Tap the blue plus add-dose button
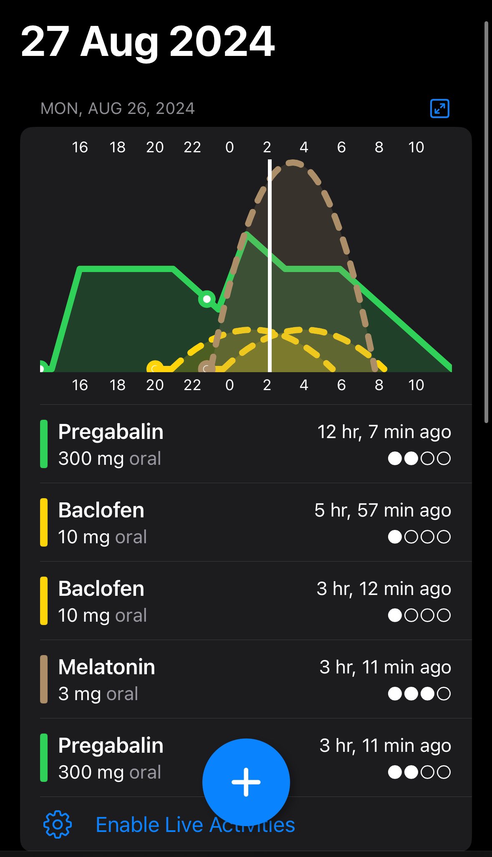 (x=246, y=782)
